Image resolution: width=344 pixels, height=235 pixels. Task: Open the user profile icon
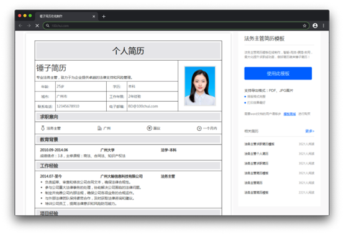[x=315, y=25]
